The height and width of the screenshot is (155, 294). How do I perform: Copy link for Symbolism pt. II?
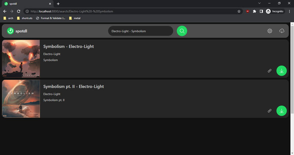pos(269,111)
